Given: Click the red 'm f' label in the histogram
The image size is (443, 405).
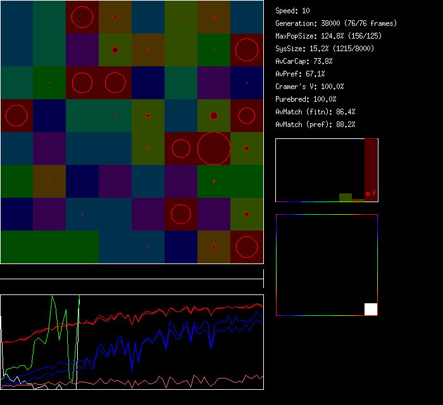Looking at the screenshot, I should [371, 193].
